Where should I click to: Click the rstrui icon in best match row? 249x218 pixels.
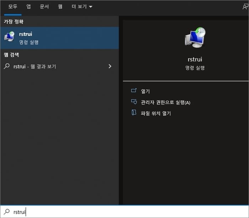click(x=9, y=37)
